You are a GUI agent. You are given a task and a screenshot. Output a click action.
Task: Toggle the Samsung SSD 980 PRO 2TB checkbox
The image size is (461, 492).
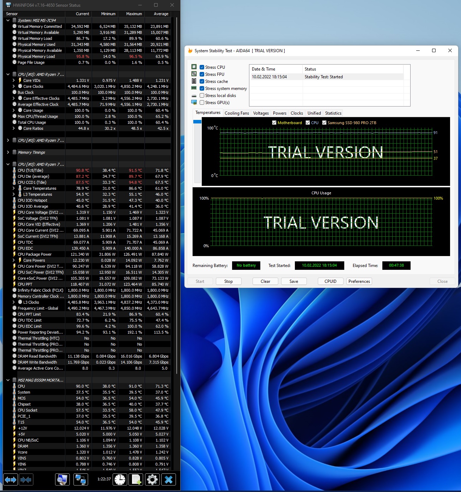coord(324,123)
